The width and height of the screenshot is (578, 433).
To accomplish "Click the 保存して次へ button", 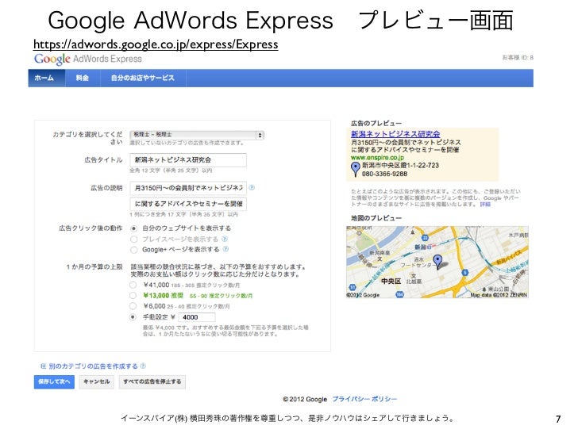I will (x=54, y=381).
